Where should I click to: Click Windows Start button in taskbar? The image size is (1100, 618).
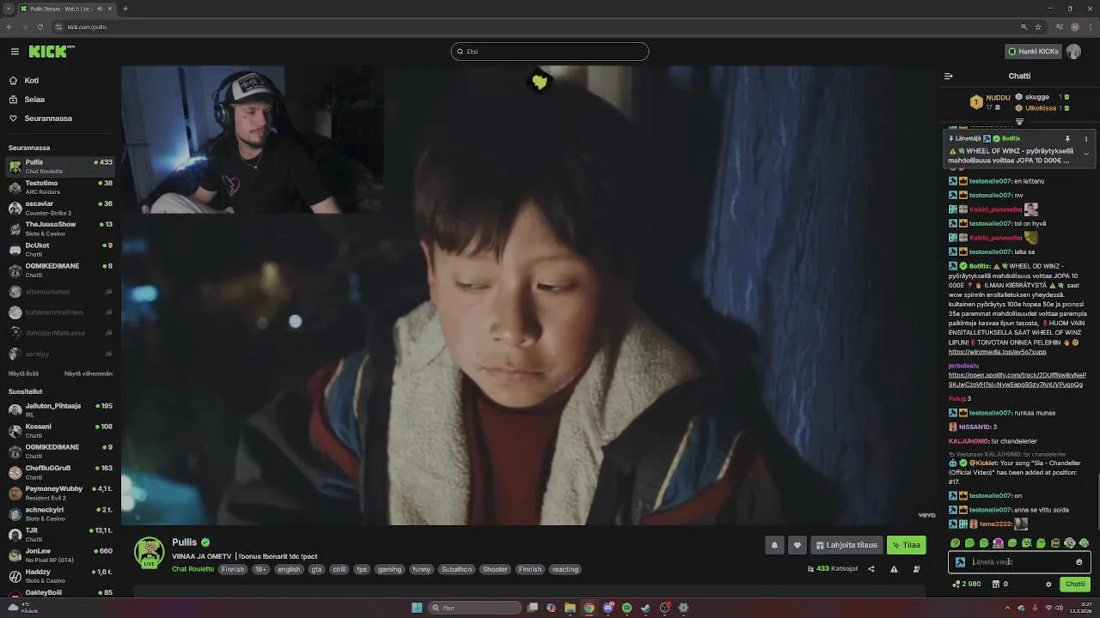coord(417,608)
